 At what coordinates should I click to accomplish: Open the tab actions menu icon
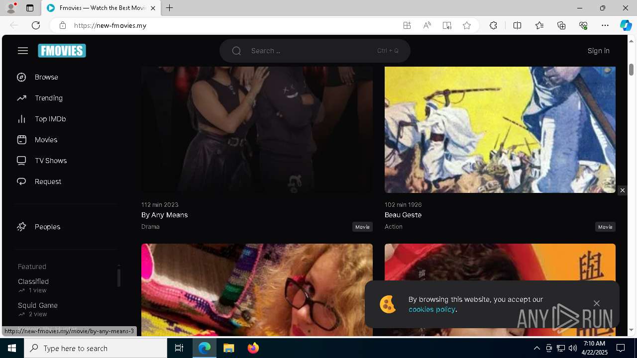[30, 8]
